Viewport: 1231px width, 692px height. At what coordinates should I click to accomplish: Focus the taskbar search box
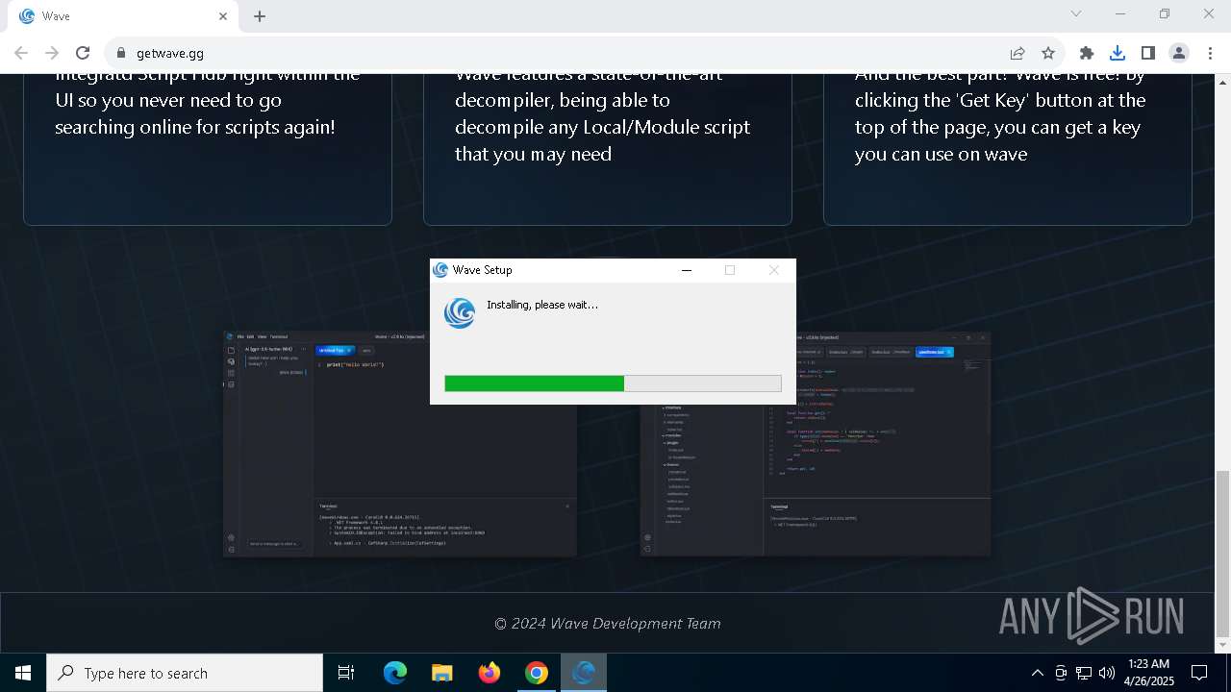coord(185,673)
